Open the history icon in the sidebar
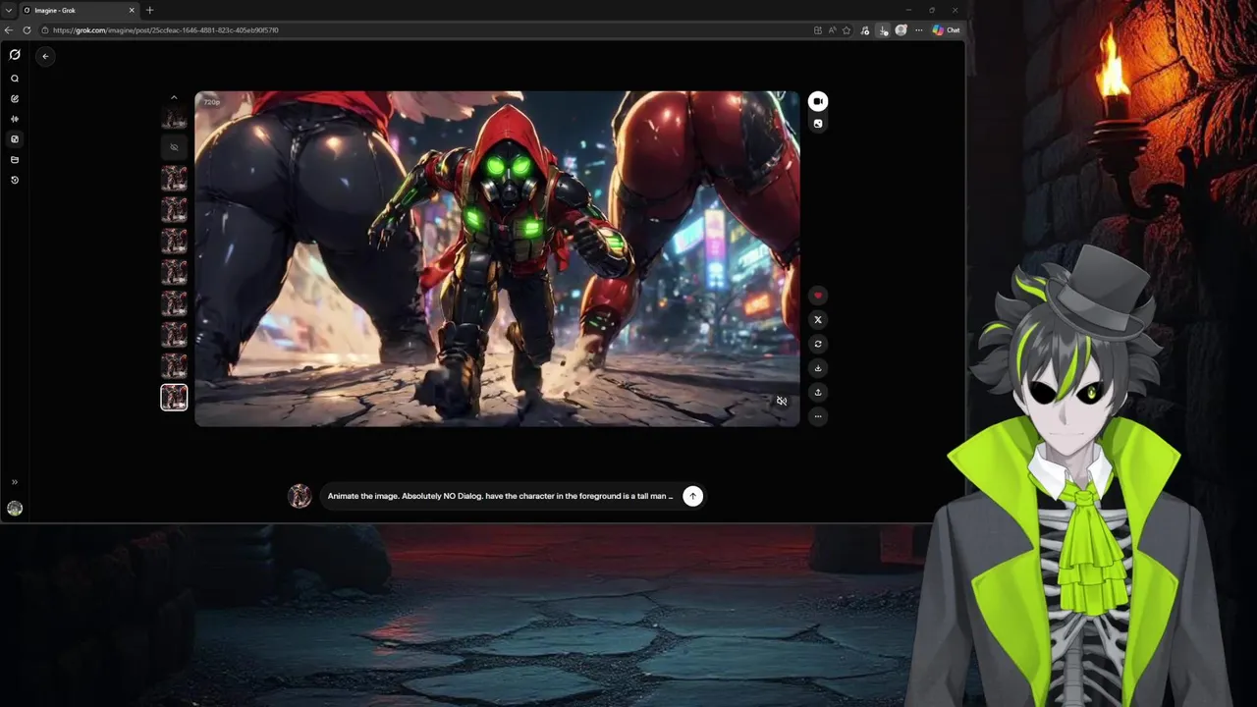 point(15,180)
